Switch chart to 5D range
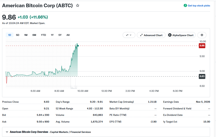This screenshot has height=137, width=216. [18, 35]
